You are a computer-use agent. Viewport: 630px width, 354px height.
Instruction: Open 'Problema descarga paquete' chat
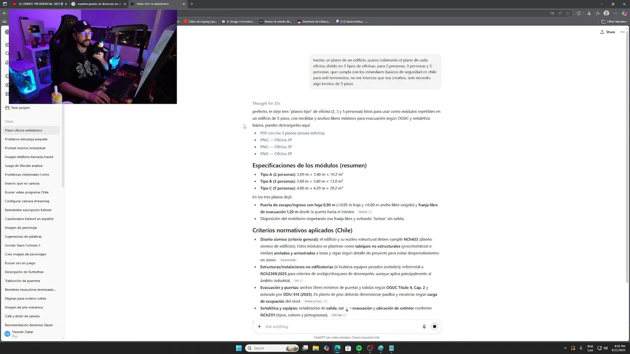pyautogui.click(x=31, y=139)
